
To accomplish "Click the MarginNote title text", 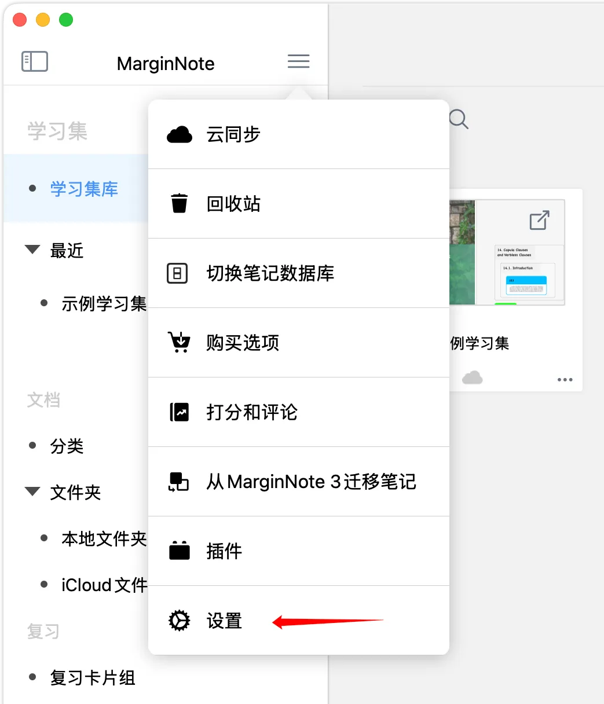I will pyautogui.click(x=166, y=64).
